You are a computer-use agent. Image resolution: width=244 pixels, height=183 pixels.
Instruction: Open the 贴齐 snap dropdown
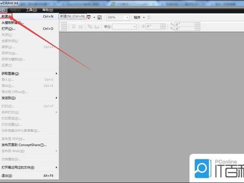click(144, 17)
